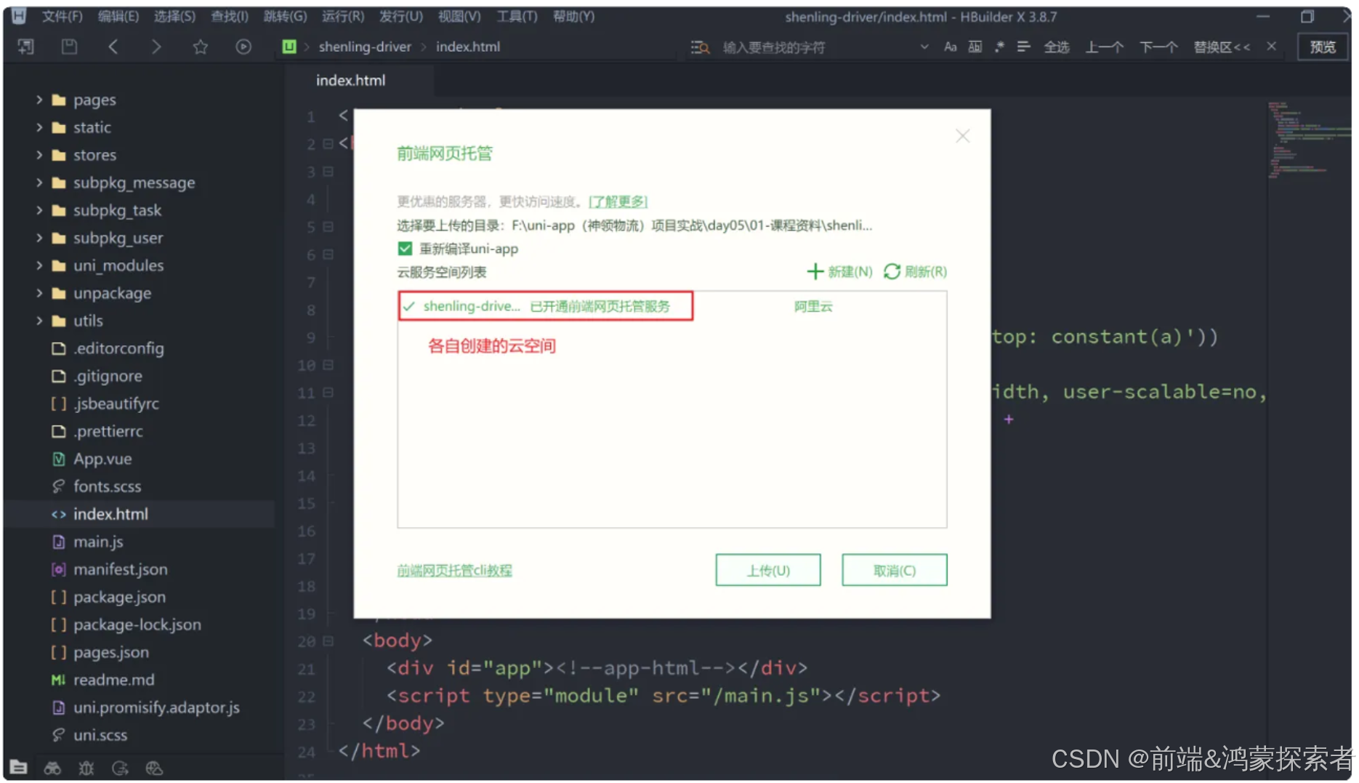Expand the pages folder
The image size is (1359, 783).
pyautogui.click(x=39, y=100)
